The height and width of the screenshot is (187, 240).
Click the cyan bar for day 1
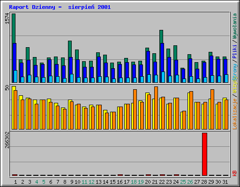pyautogui.click(x=15, y=76)
